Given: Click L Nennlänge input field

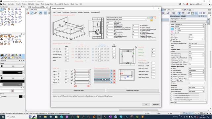Looking at the screenshot, I should tap(110, 23).
